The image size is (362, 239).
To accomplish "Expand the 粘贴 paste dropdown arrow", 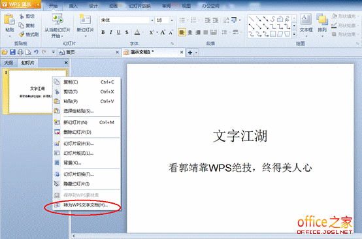I will click(x=10, y=36).
